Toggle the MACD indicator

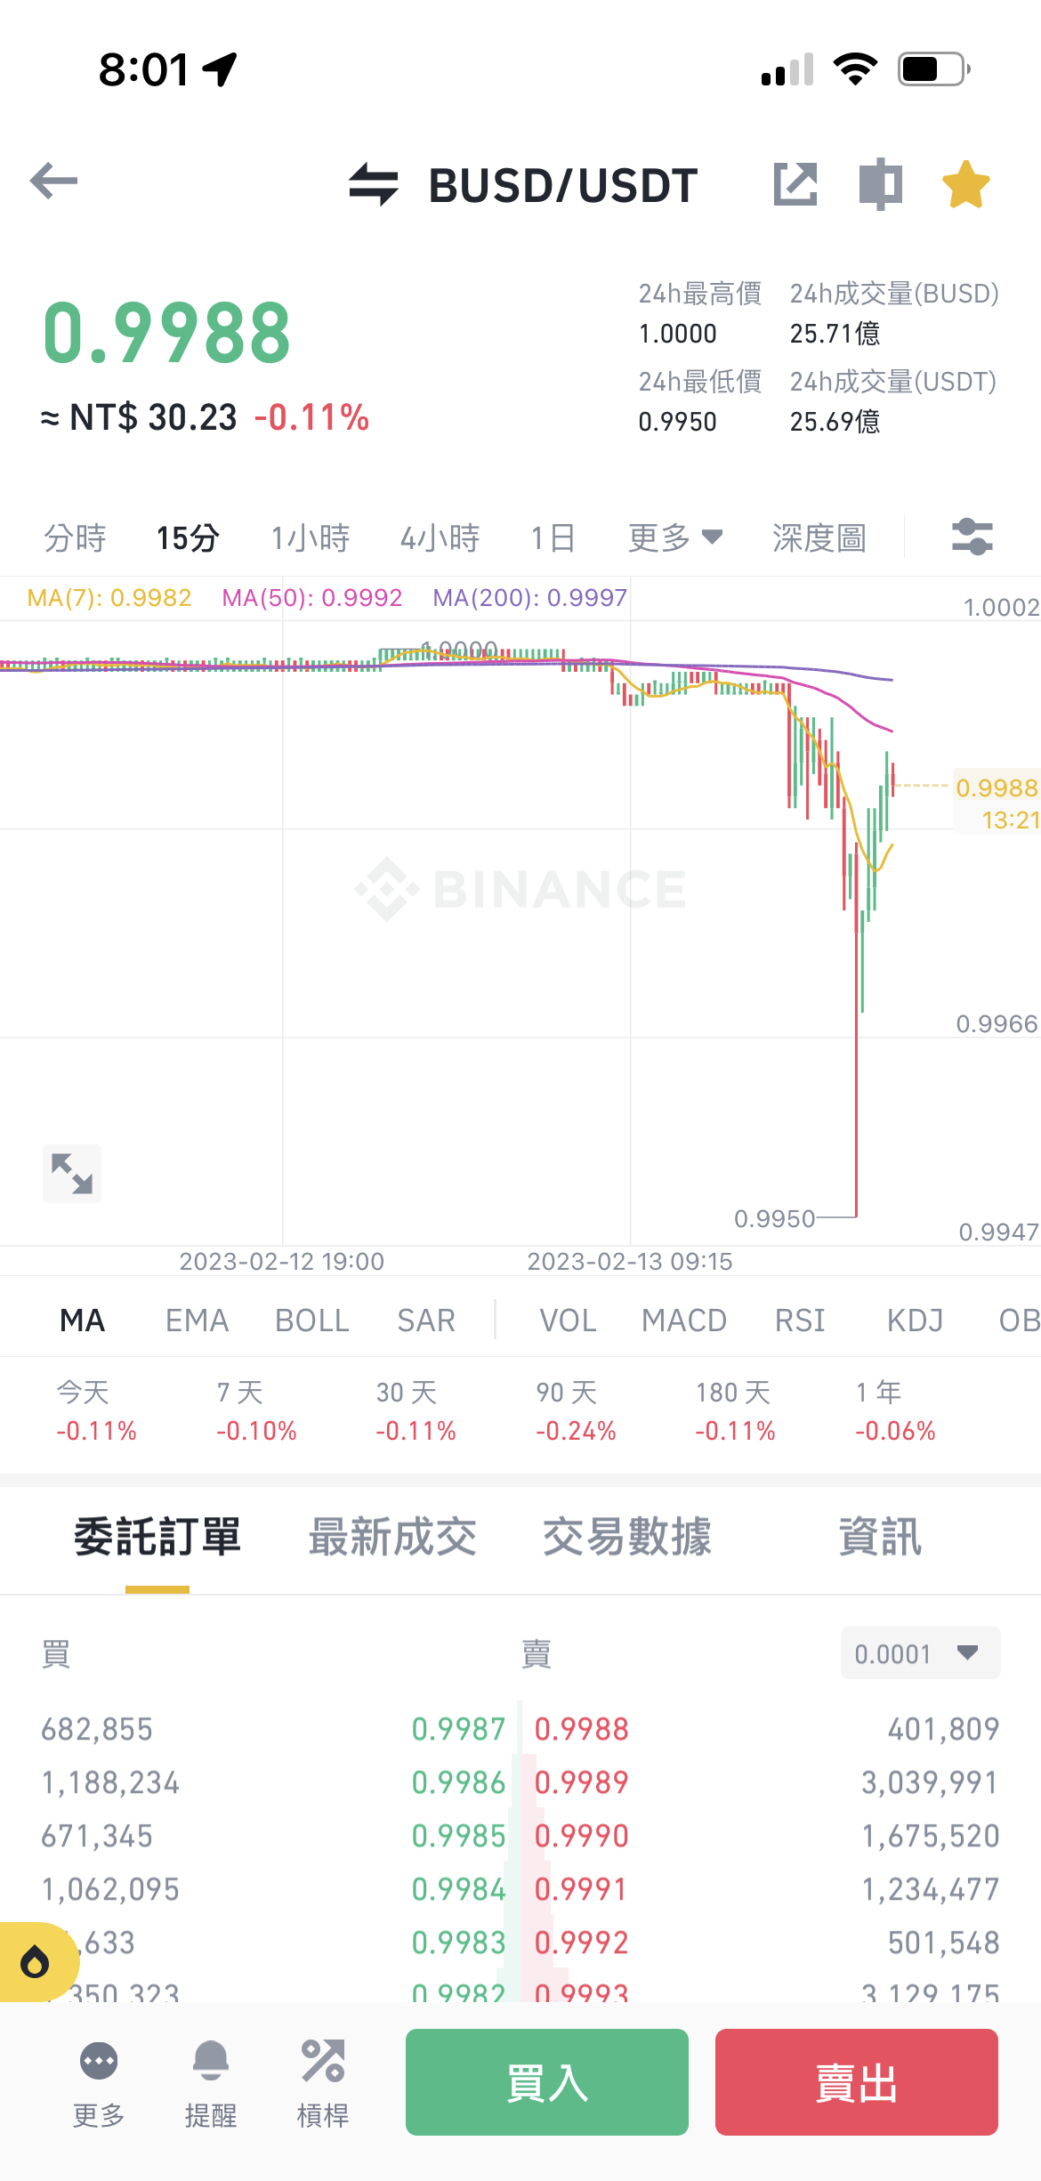(684, 1320)
